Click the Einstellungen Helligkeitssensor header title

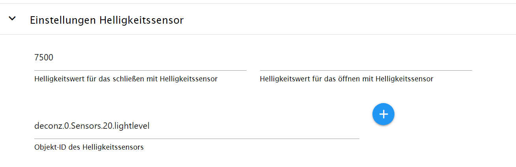pyautogui.click(x=107, y=20)
